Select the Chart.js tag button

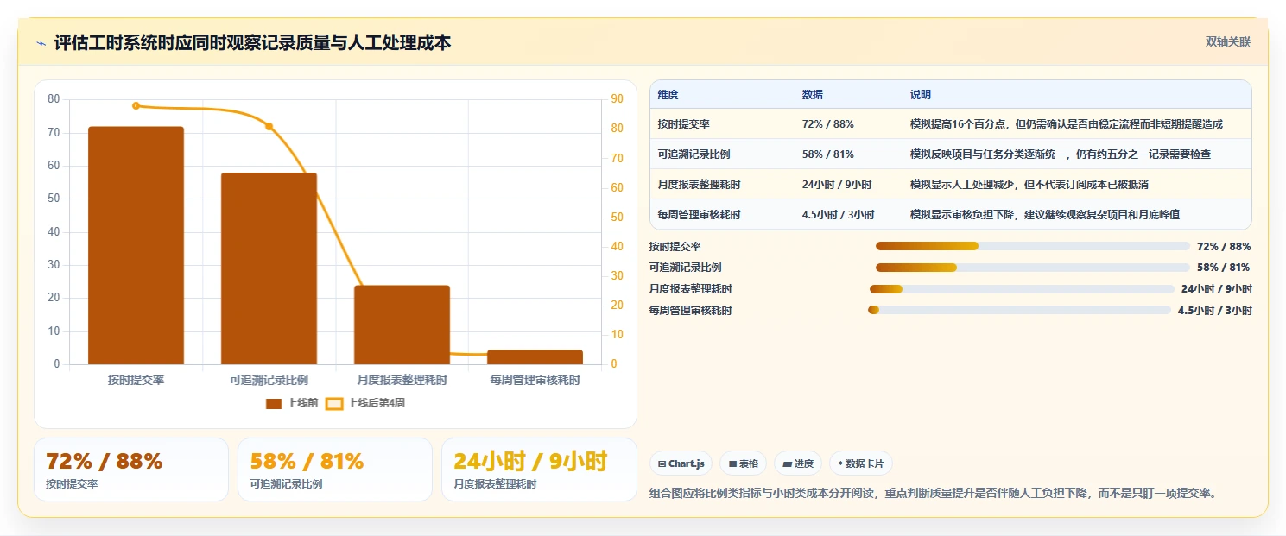[681, 463]
